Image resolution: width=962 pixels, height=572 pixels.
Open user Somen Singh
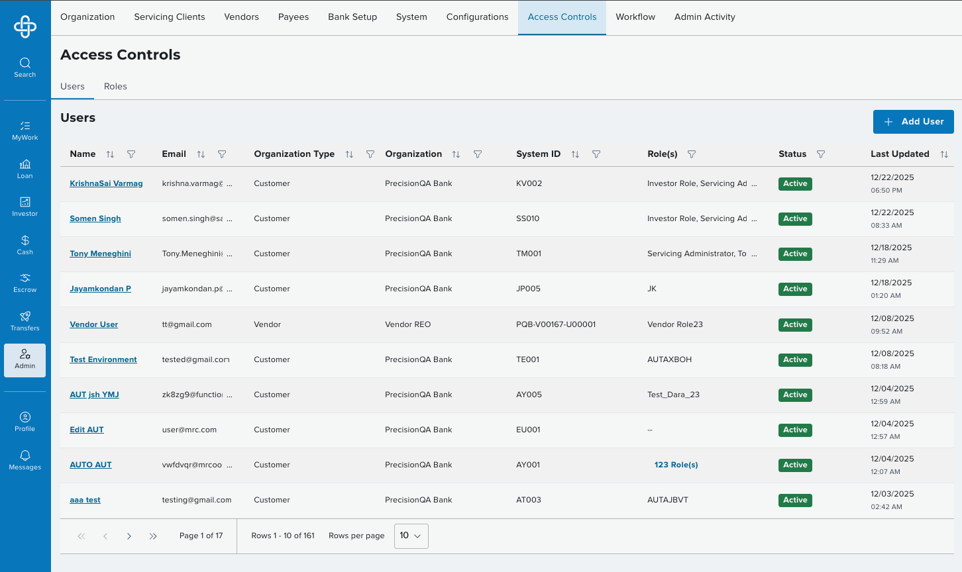[x=95, y=218]
